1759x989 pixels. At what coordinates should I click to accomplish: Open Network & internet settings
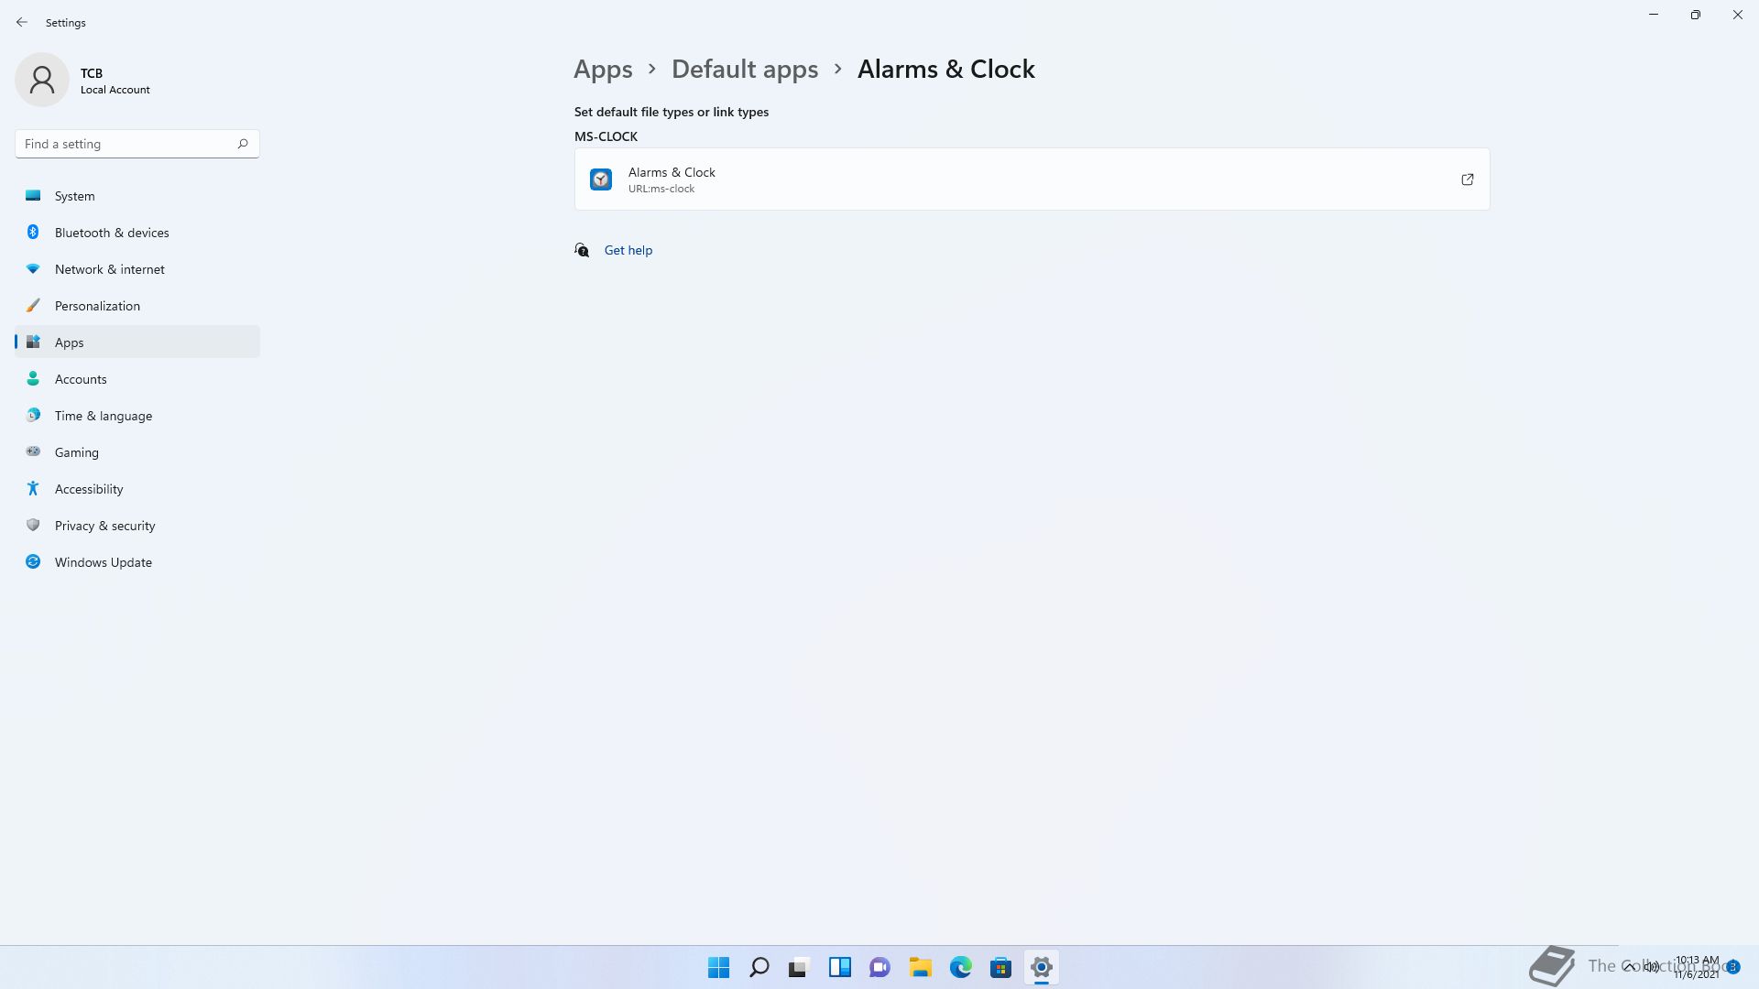[137, 269]
